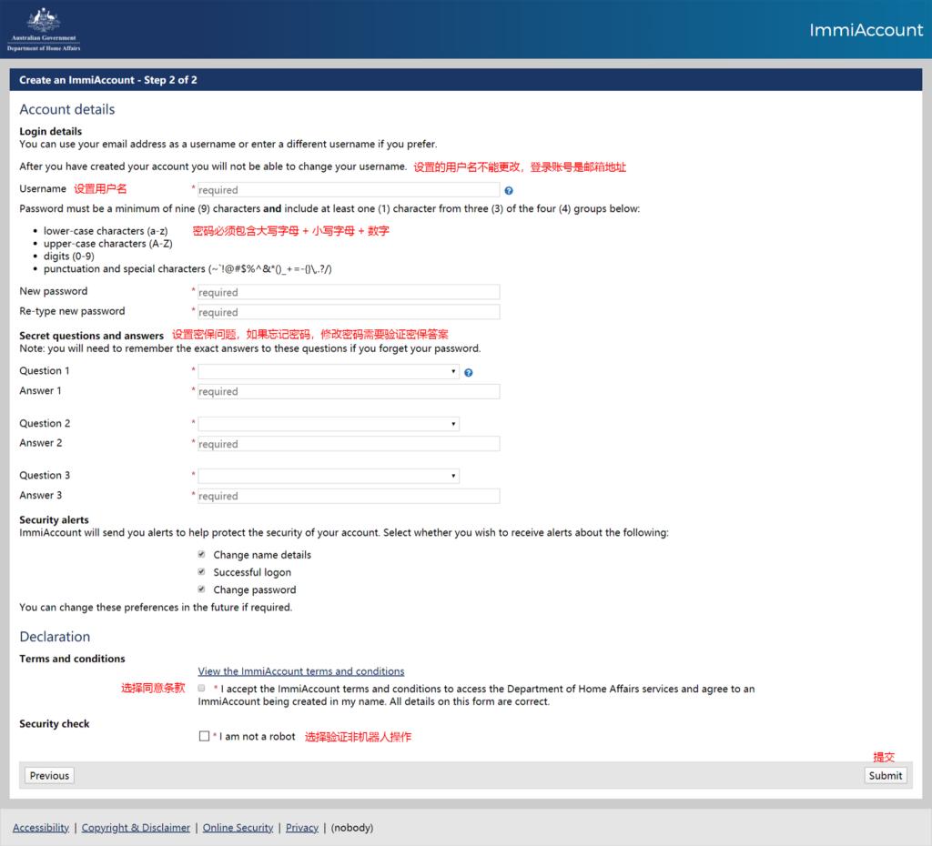Open View the ImmiAccount terms and conditions link
The height and width of the screenshot is (846, 932).
(x=301, y=671)
